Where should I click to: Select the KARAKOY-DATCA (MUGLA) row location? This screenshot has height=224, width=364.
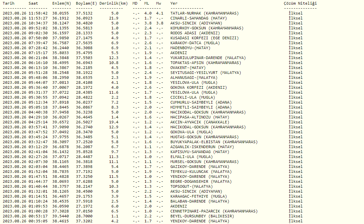click(193, 43)
